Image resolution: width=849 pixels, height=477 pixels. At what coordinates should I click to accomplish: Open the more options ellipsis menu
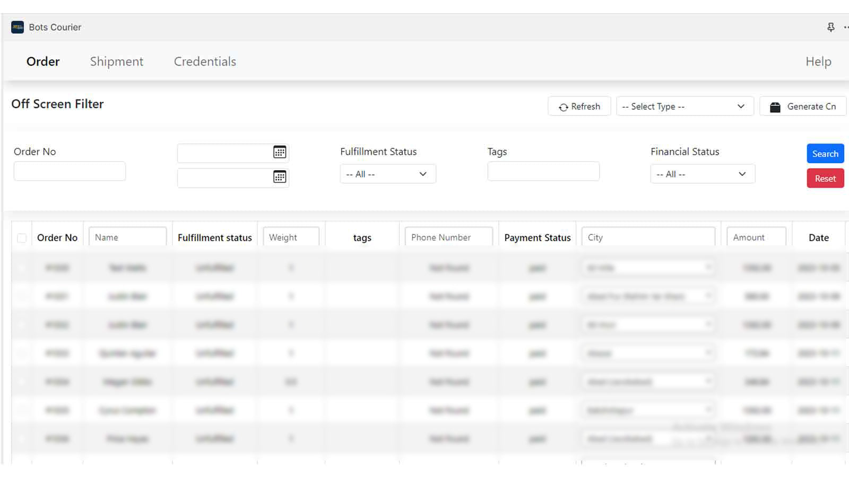point(846,27)
